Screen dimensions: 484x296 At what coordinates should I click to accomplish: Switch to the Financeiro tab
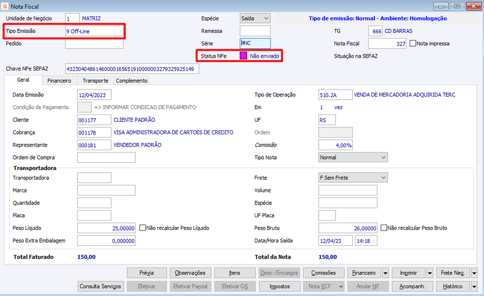pos(59,81)
